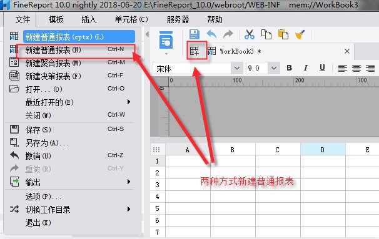Select row 1 header

pos(158,161)
